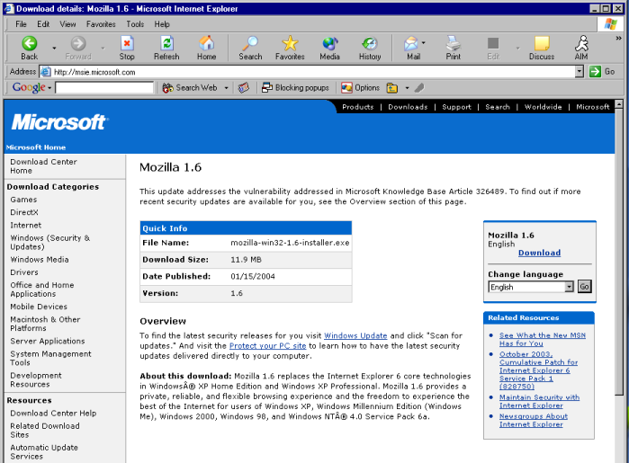Click the page icon in address bar
Viewport: 629px width, 463px height.
(x=46, y=72)
